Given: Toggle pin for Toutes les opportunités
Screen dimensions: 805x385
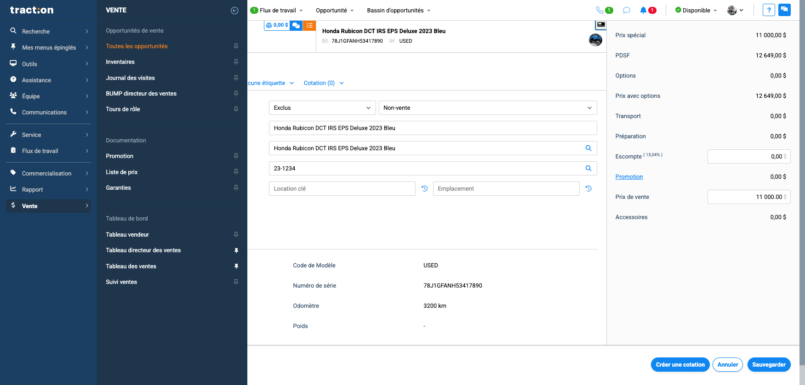Looking at the screenshot, I should (236, 46).
